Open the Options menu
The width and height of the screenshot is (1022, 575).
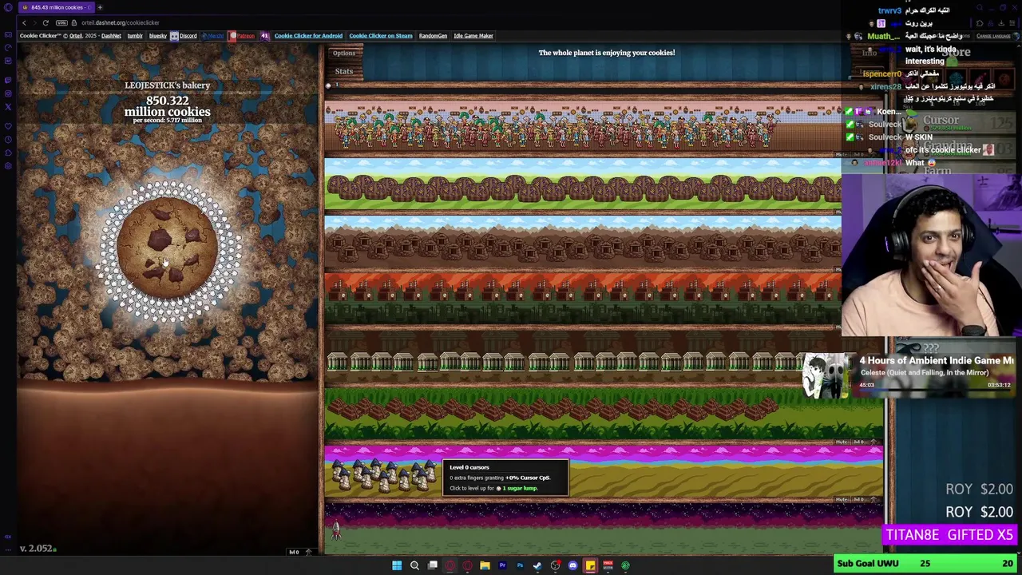tap(344, 54)
